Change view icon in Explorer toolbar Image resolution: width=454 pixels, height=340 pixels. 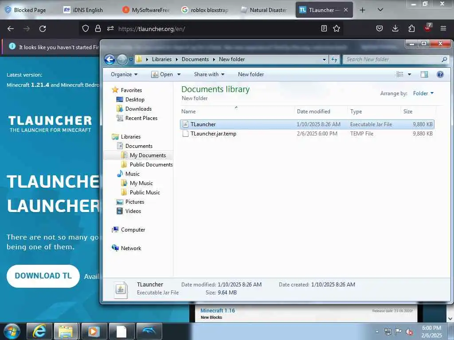[400, 74]
